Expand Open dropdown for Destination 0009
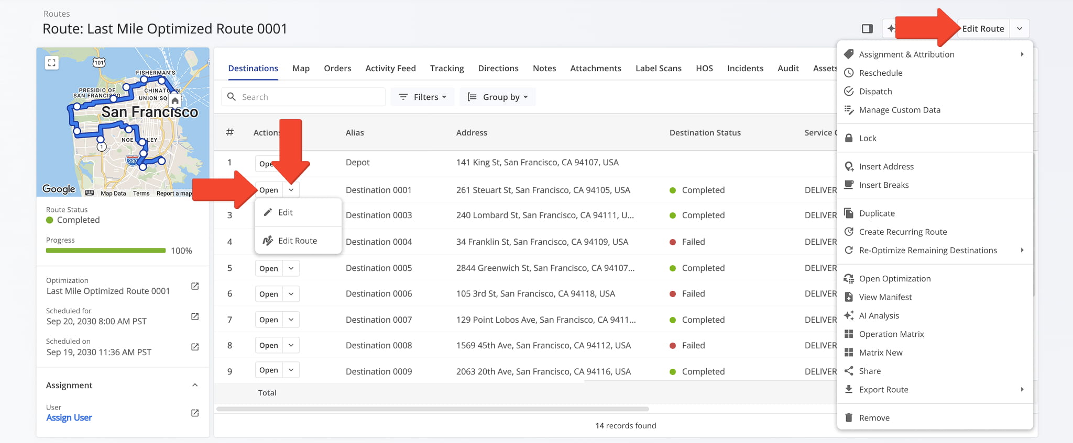The width and height of the screenshot is (1073, 443). click(x=291, y=370)
